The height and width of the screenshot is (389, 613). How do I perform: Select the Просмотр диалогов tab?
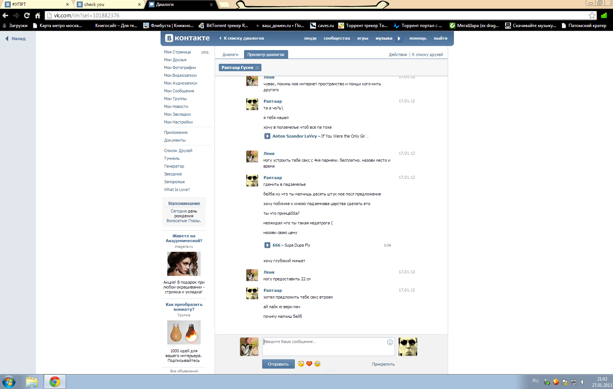point(266,55)
